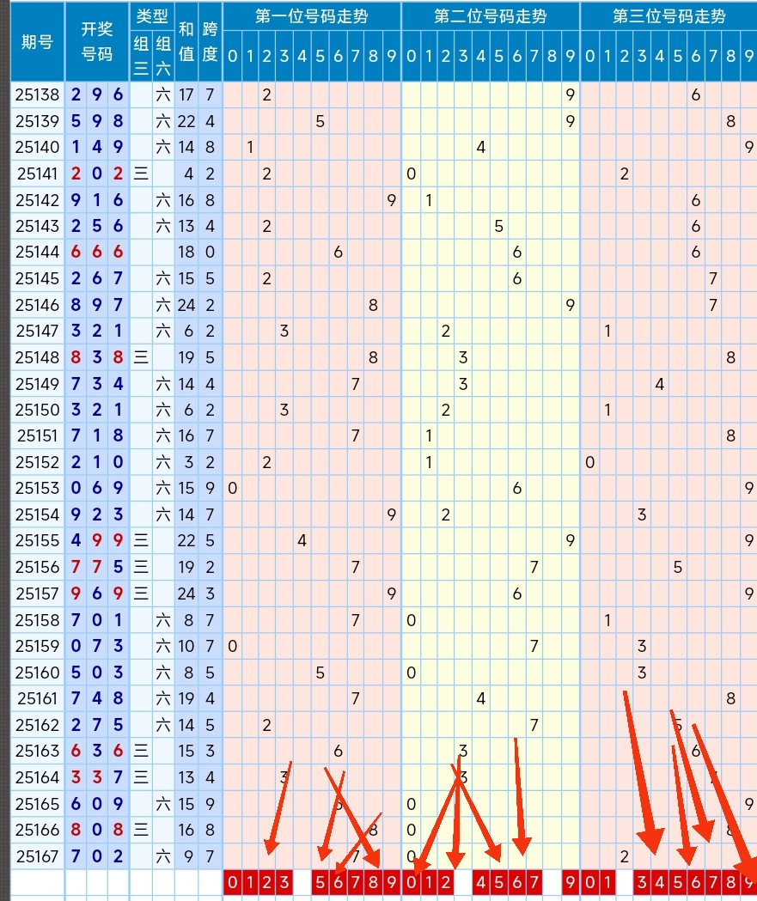Click the 三 type mark in row 25157
757x901 pixels.
141,594
